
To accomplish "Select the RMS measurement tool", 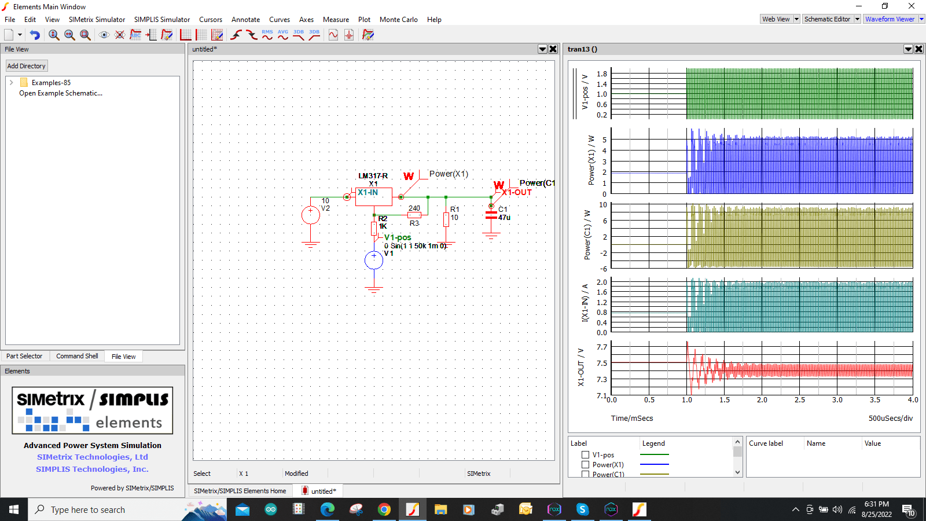I will [267, 35].
